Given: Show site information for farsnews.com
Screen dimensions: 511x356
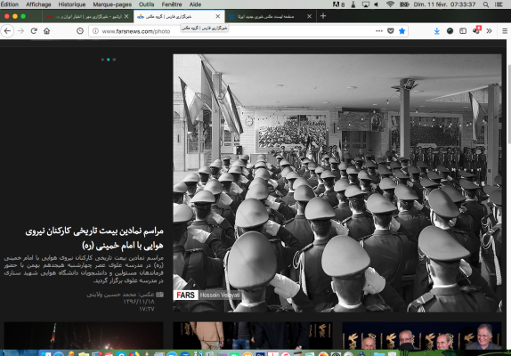Looking at the screenshot, I should (95, 31).
